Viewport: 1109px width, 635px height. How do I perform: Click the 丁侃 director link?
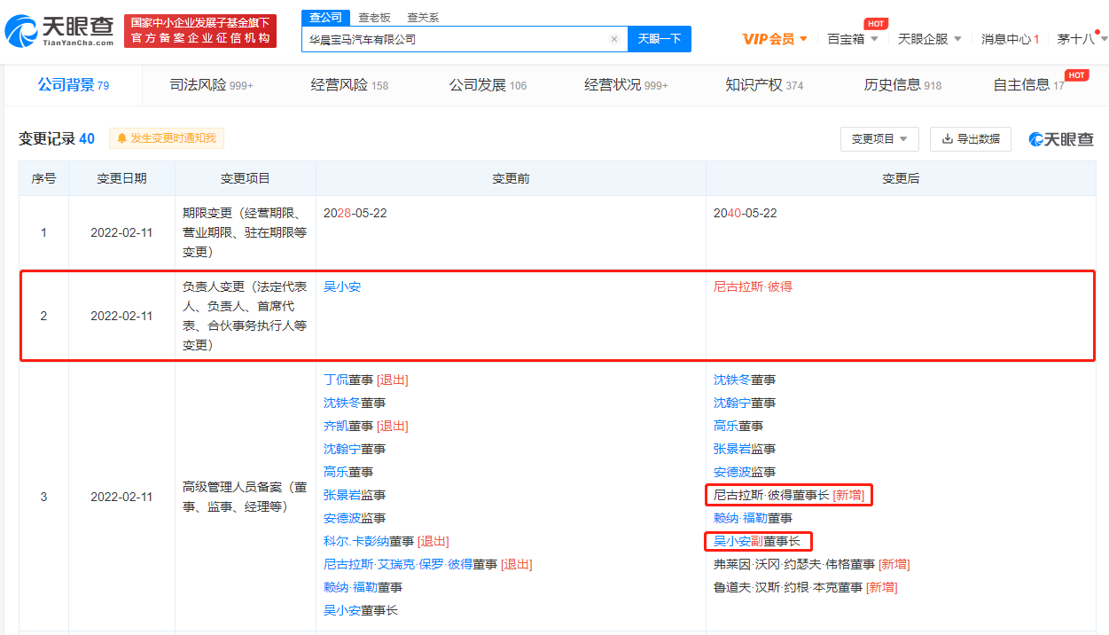(x=336, y=380)
